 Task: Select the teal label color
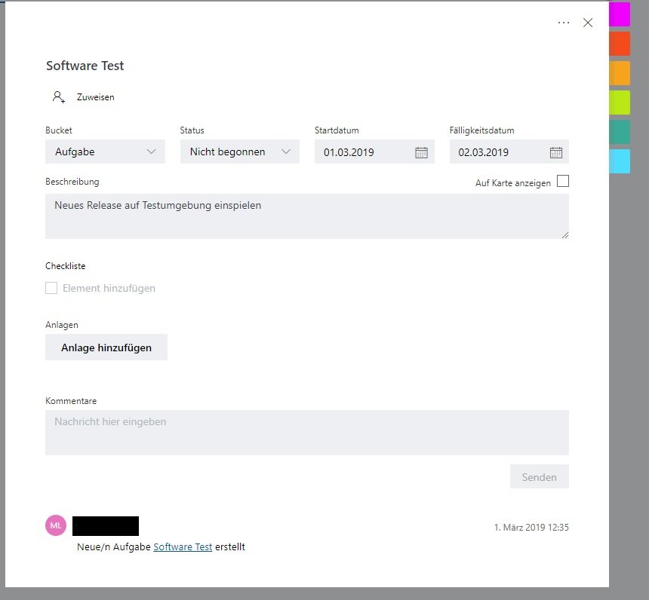point(620,131)
